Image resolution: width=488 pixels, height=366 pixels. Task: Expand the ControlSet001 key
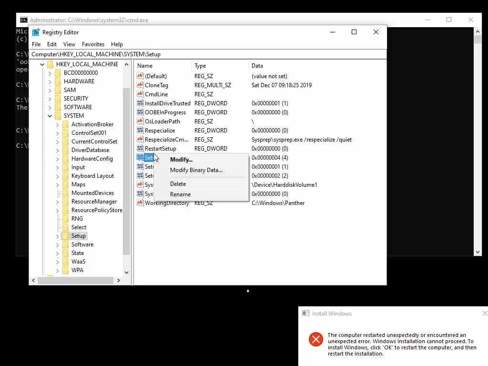(x=57, y=133)
